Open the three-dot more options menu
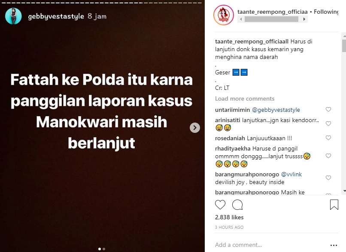Image resolution: width=346 pixels, height=252 pixels. click(334, 245)
